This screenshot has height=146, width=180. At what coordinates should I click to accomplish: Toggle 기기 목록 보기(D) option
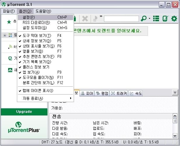[45, 62]
